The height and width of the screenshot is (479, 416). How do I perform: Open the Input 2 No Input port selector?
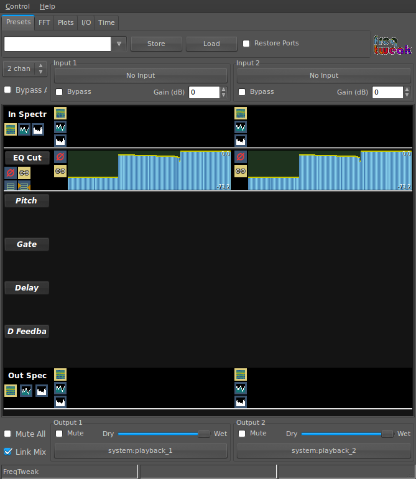324,75
